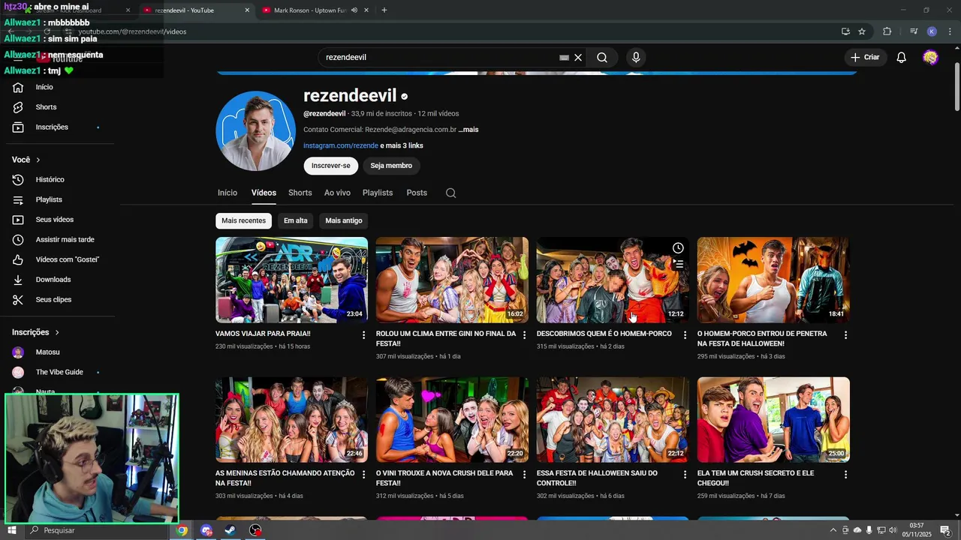The height and width of the screenshot is (540, 961).
Task: Click the Seja membro button
Action: 391,166
